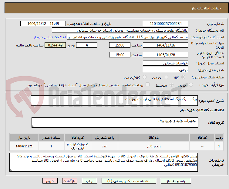This screenshot has height=189, width=229.
Task: Click the ردیف column header
Action: point(219,138)
